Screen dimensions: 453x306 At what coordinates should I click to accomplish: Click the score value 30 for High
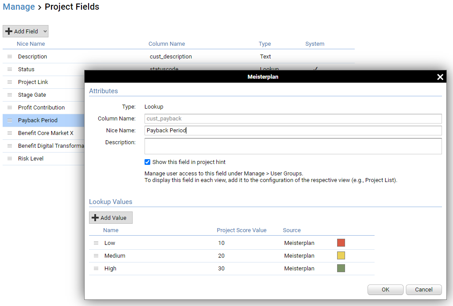pyautogui.click(x=221, y=268)
